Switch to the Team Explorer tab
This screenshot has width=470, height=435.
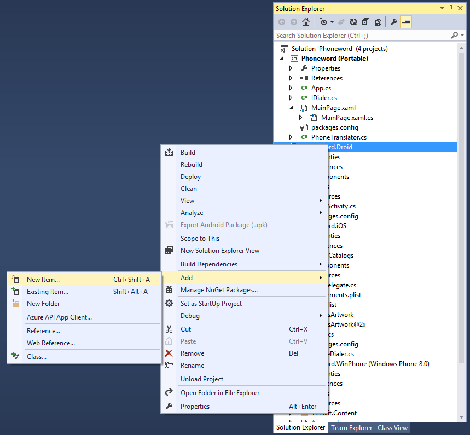tap(351, 428)
